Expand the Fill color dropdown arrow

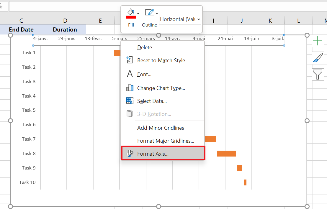138,13
